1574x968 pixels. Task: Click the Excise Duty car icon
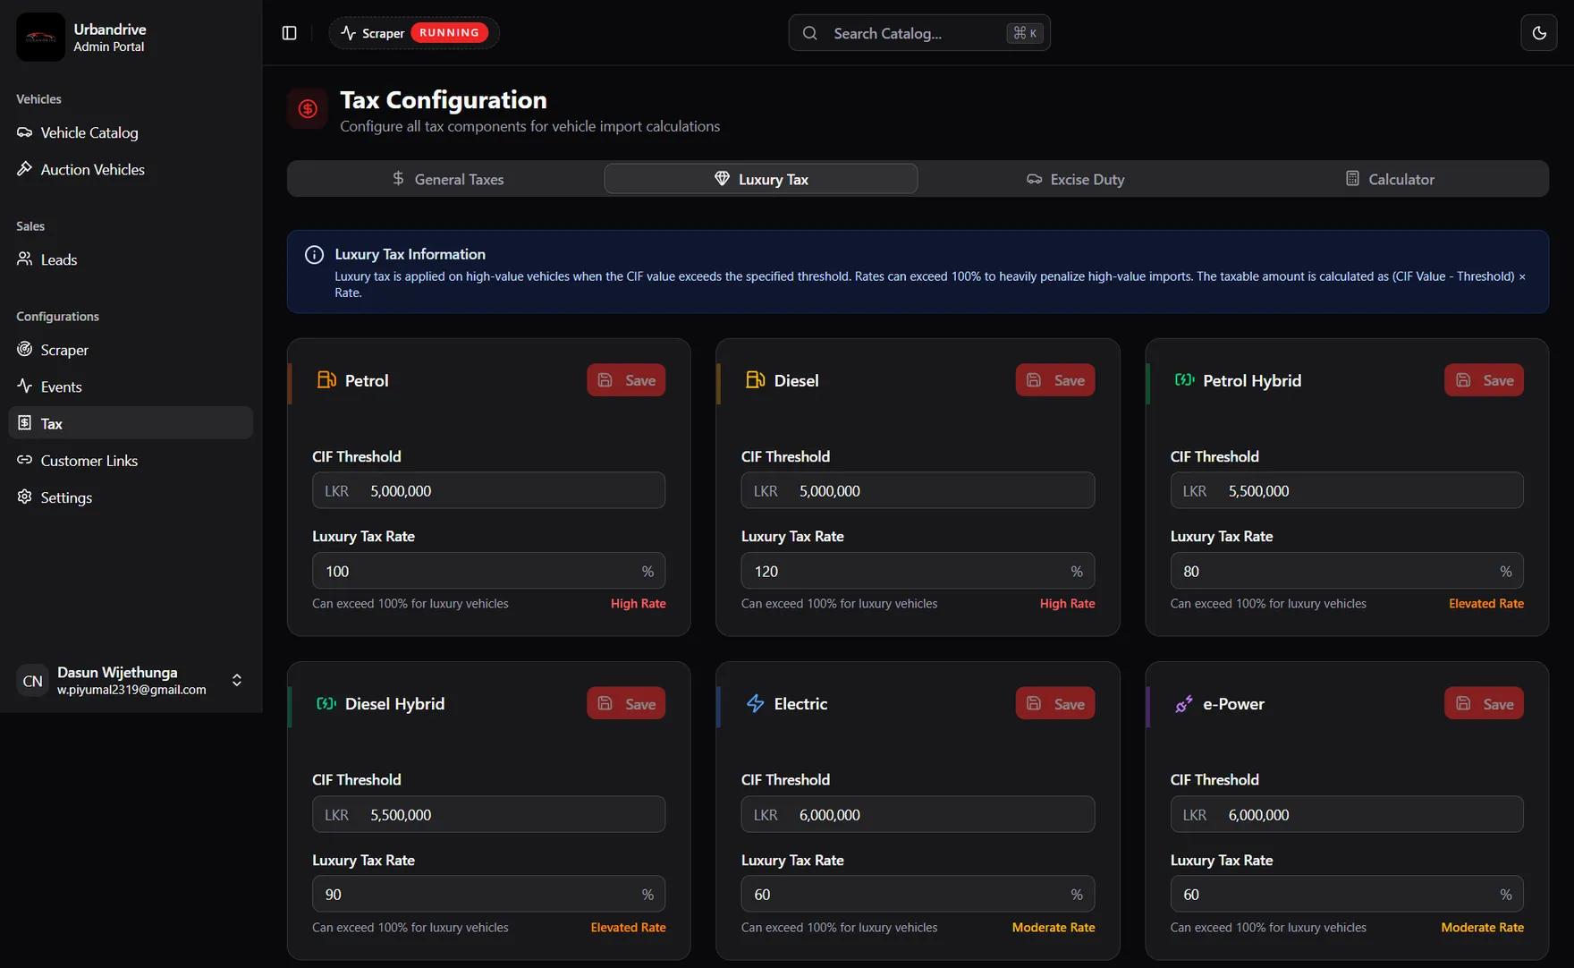click(1034, 179)
